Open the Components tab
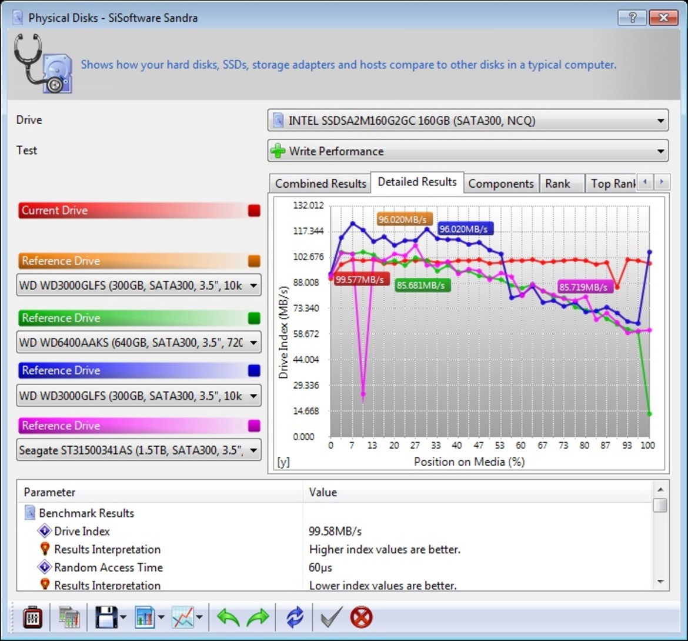 click(500, 183)
